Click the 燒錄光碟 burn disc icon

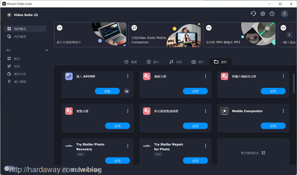point(147,76)
